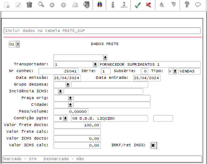207x164 pixels.
Task: Click the Data entrada date field
Action: 147,78
